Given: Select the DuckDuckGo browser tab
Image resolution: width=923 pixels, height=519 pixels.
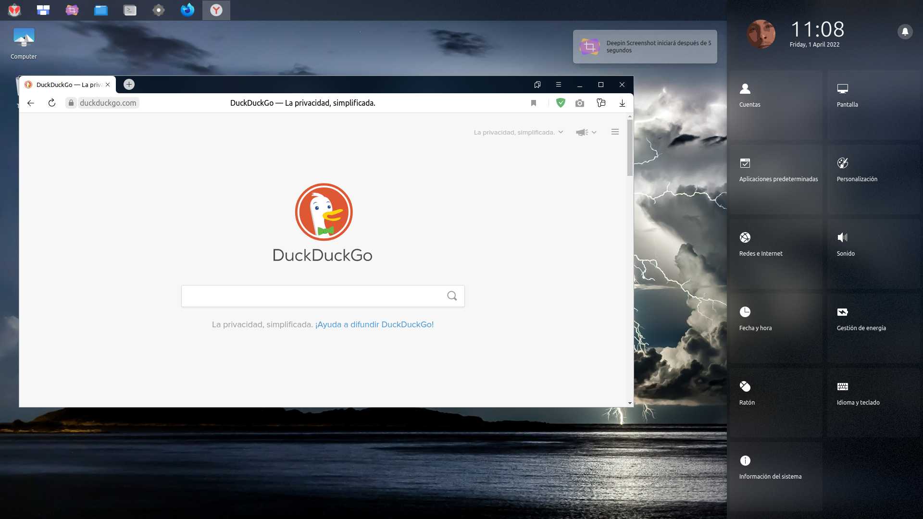Looking at the screenshot, I should point(67,85).
